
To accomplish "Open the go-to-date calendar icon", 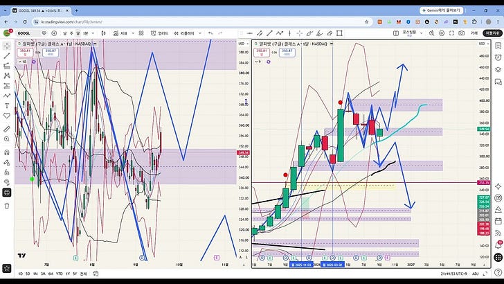I will click(96, 274).
